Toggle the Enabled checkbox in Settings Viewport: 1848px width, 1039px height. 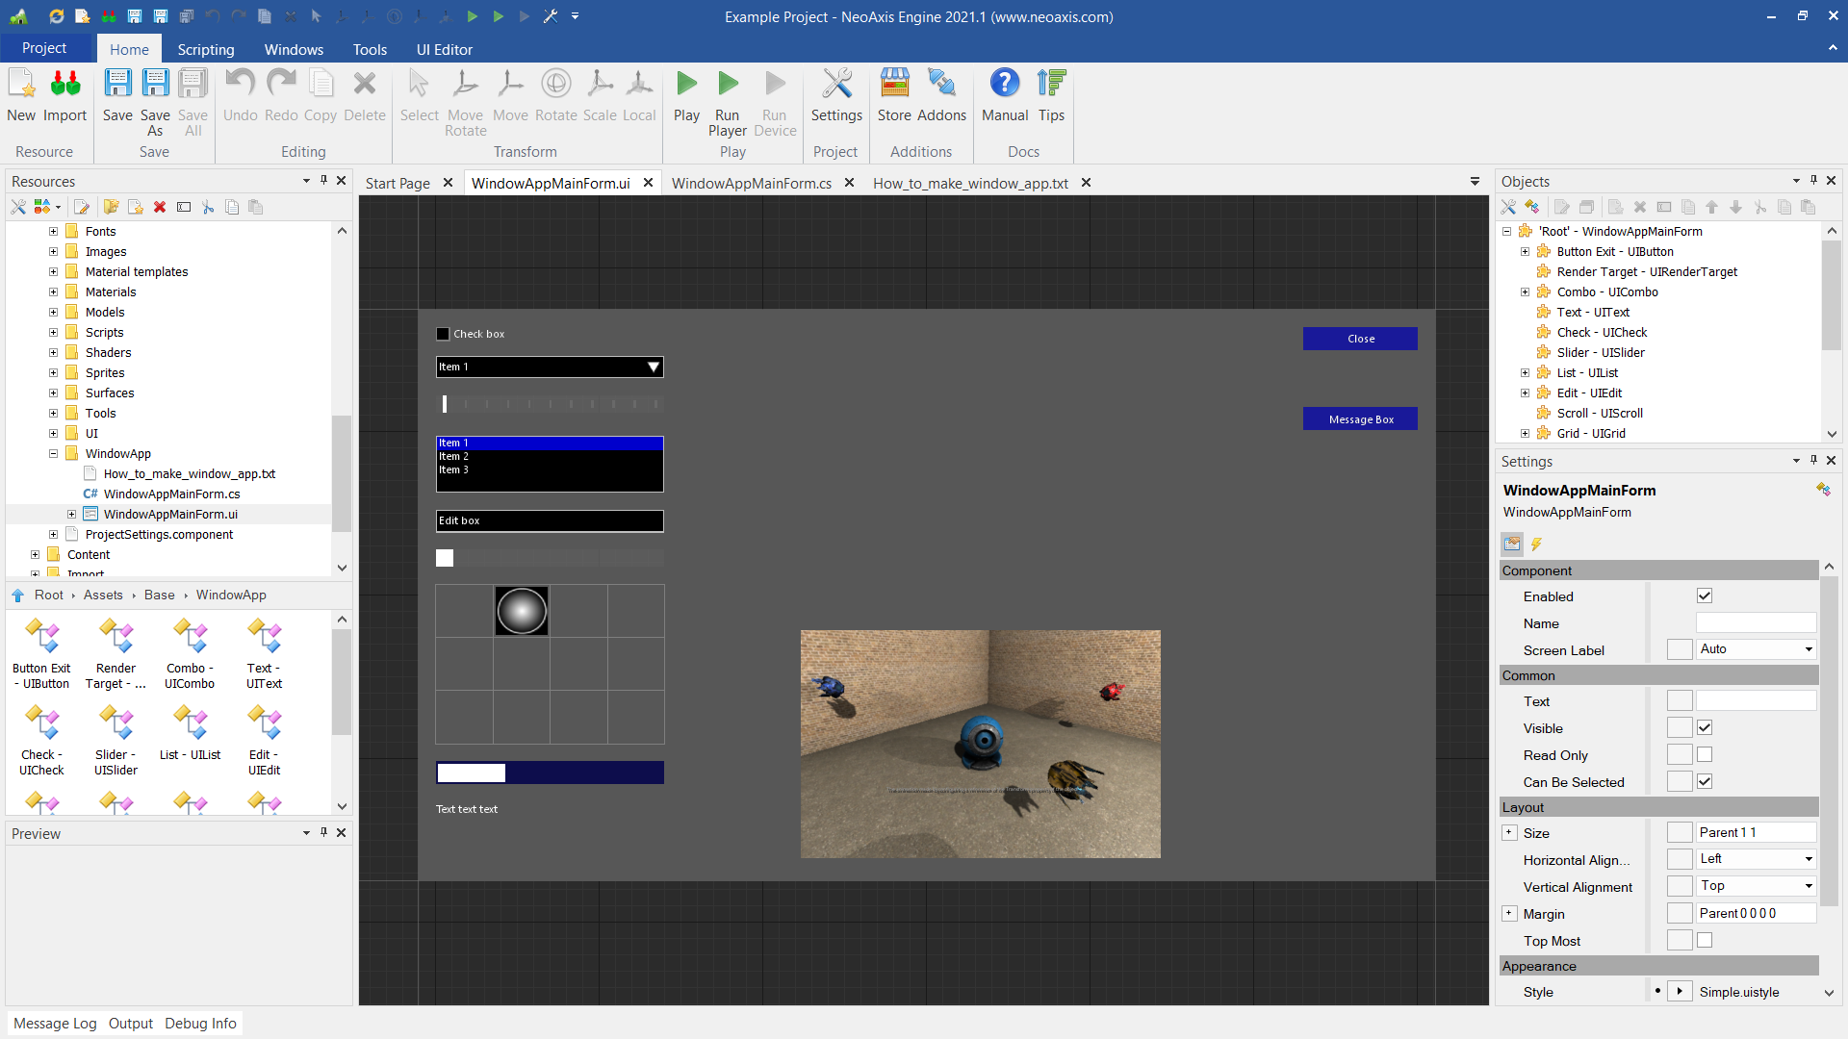click(1705, 596)
